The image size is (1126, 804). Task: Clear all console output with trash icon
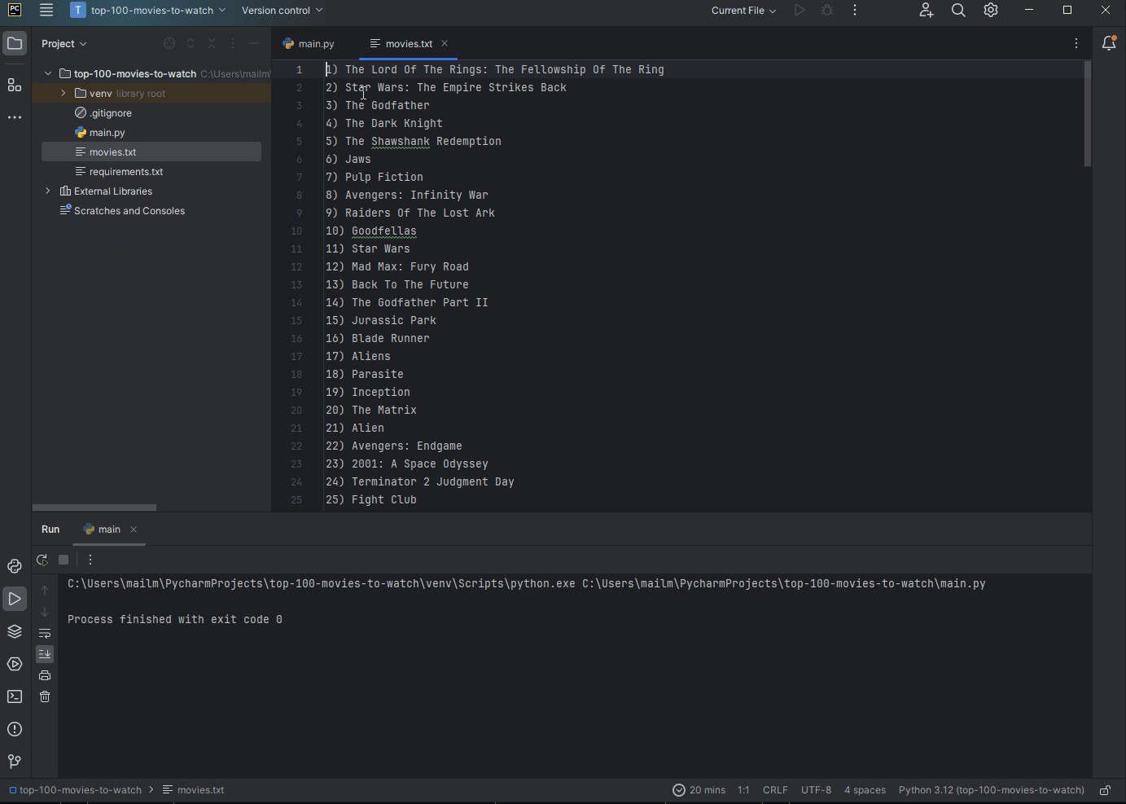[45, 697]
